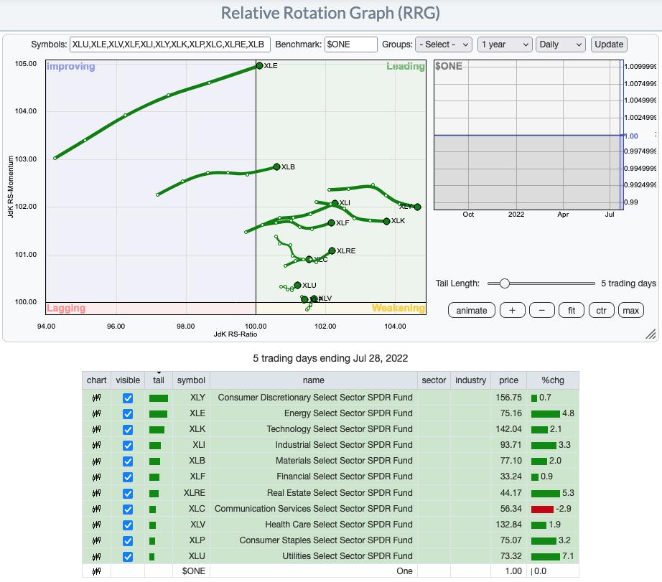The image size is (662, 582).
Task: Click the Tail Length slider handle
Action: click(504, 283)
